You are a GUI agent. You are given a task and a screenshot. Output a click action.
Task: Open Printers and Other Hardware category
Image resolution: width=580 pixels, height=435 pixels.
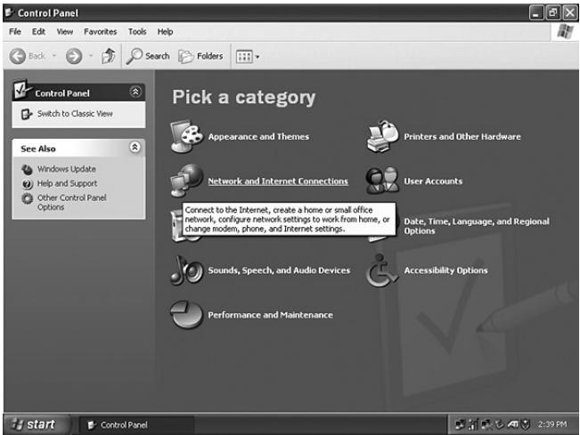pos(462,137)
